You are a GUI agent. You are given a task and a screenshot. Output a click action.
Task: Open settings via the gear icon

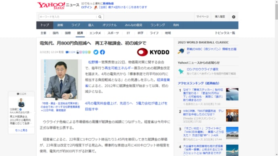[234, 17]
